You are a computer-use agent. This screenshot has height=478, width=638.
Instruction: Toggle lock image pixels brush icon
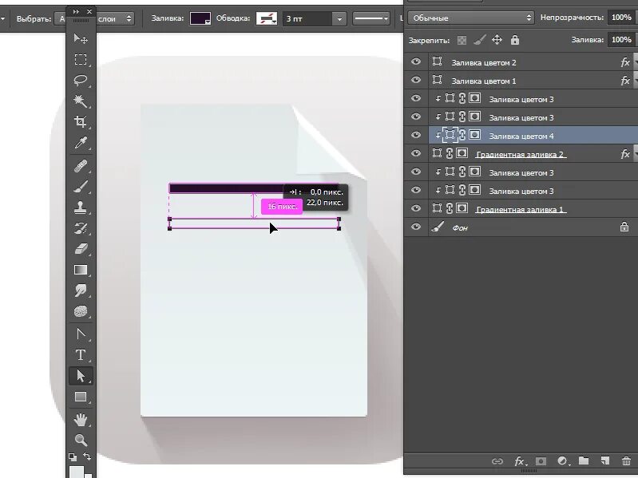coord(480,40)
